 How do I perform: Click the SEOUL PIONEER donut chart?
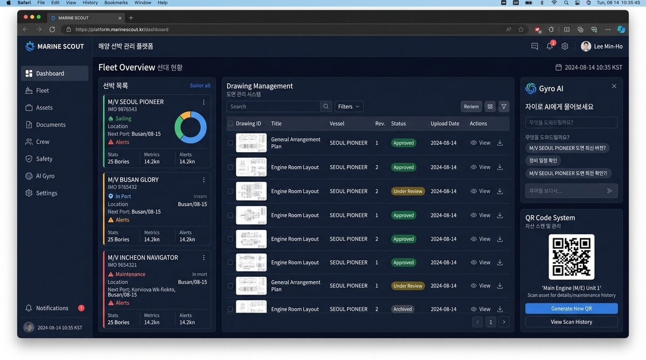click(x=190, y=128)
